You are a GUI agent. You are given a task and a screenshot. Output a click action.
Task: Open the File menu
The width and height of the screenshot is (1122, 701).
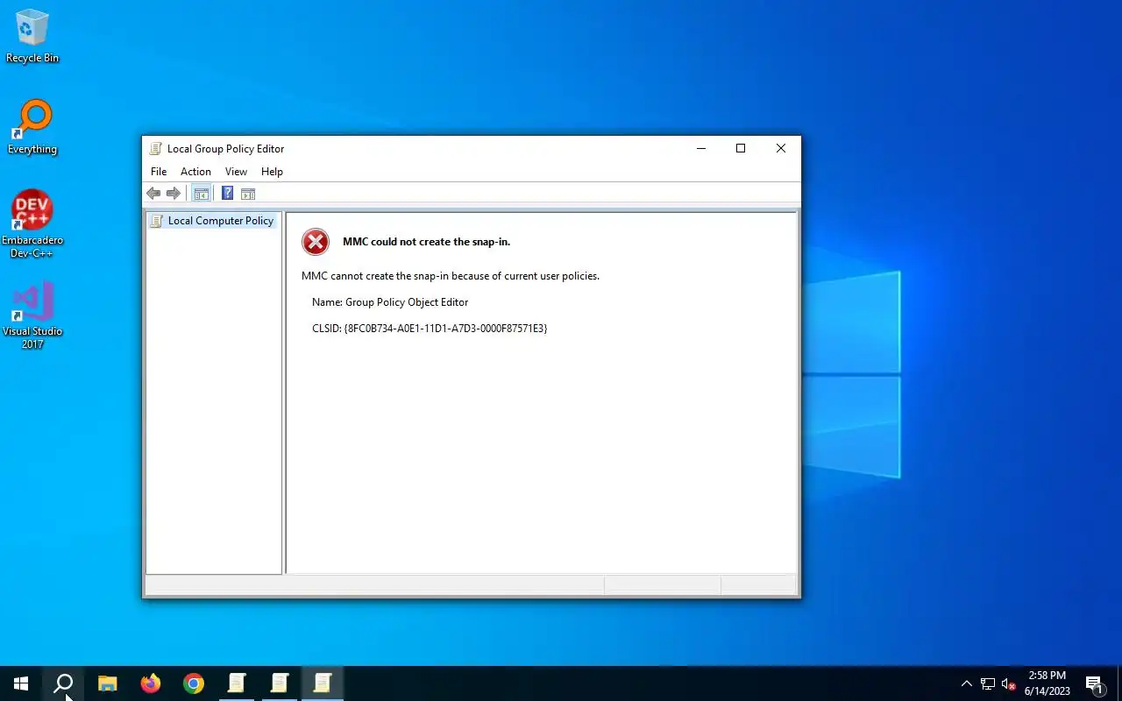click(x=159, y=172)
